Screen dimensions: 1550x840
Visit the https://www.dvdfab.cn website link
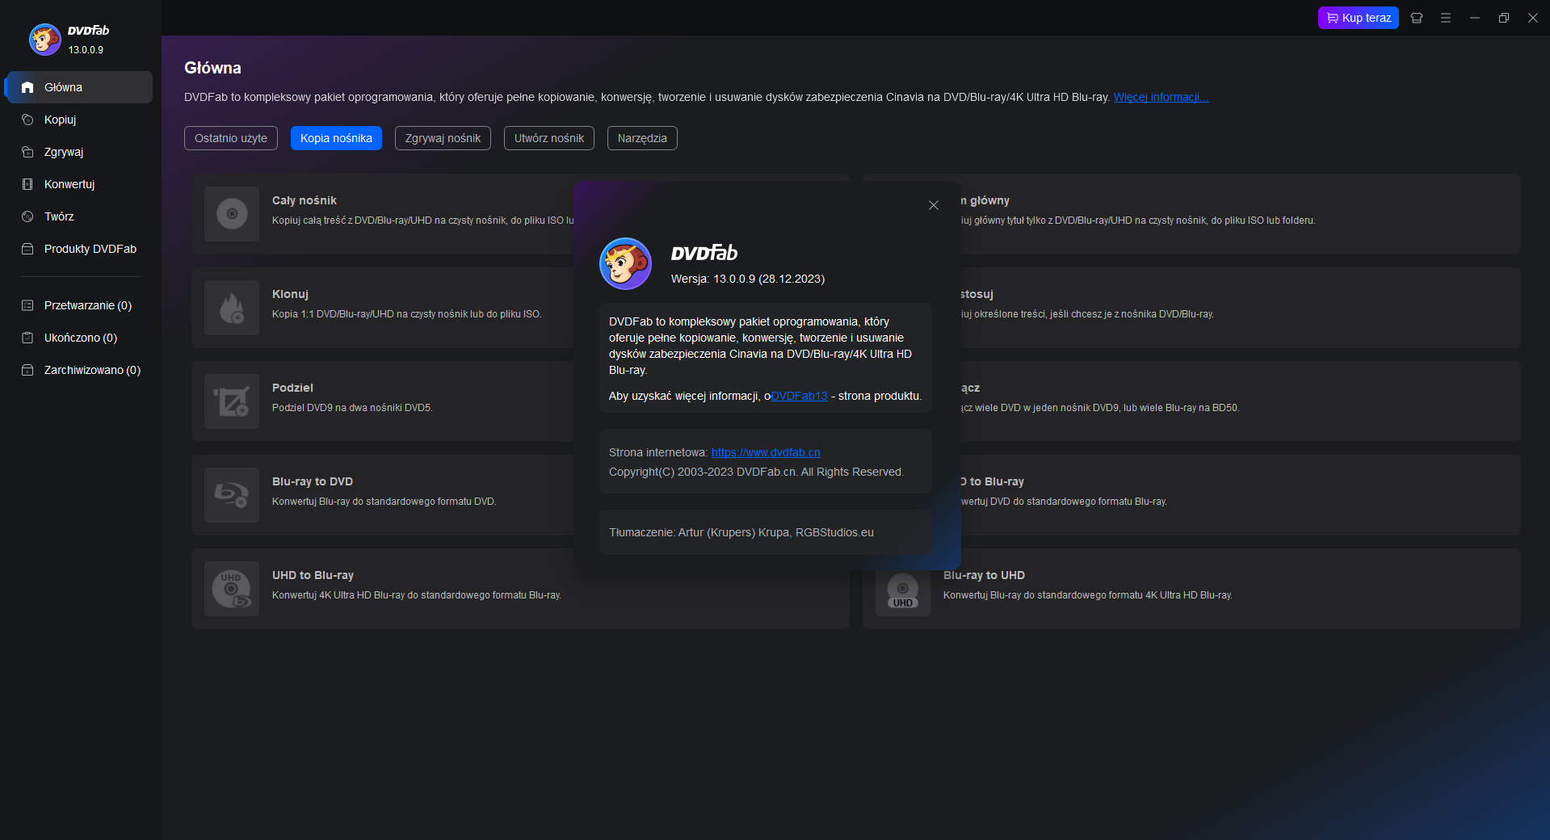[766, 452]
